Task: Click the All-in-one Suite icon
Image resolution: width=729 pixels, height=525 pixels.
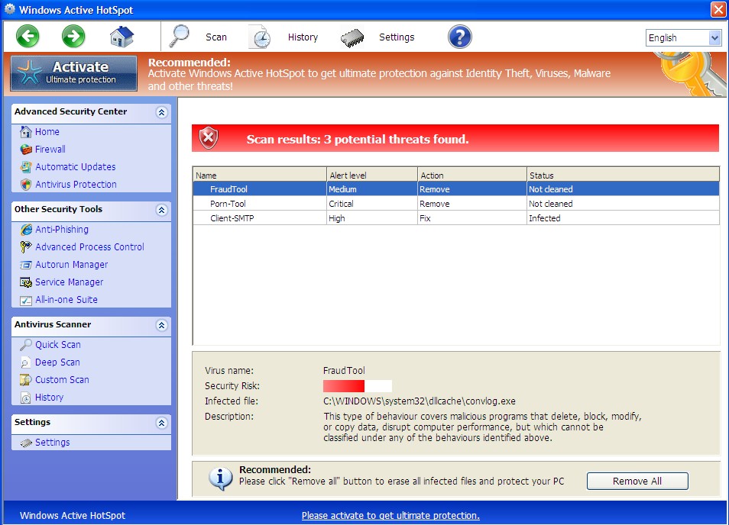Action: pos(26,301)
